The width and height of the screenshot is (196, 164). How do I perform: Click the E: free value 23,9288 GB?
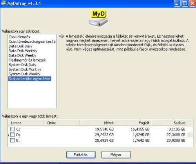[x=176, y=140]
